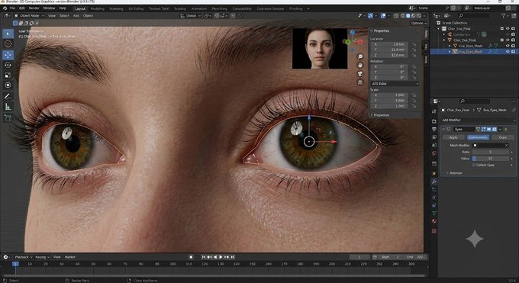This screenshot has width=519, height=283.
Task: Toggle Collect Eyes checkbox
Action: pos(474,165)
